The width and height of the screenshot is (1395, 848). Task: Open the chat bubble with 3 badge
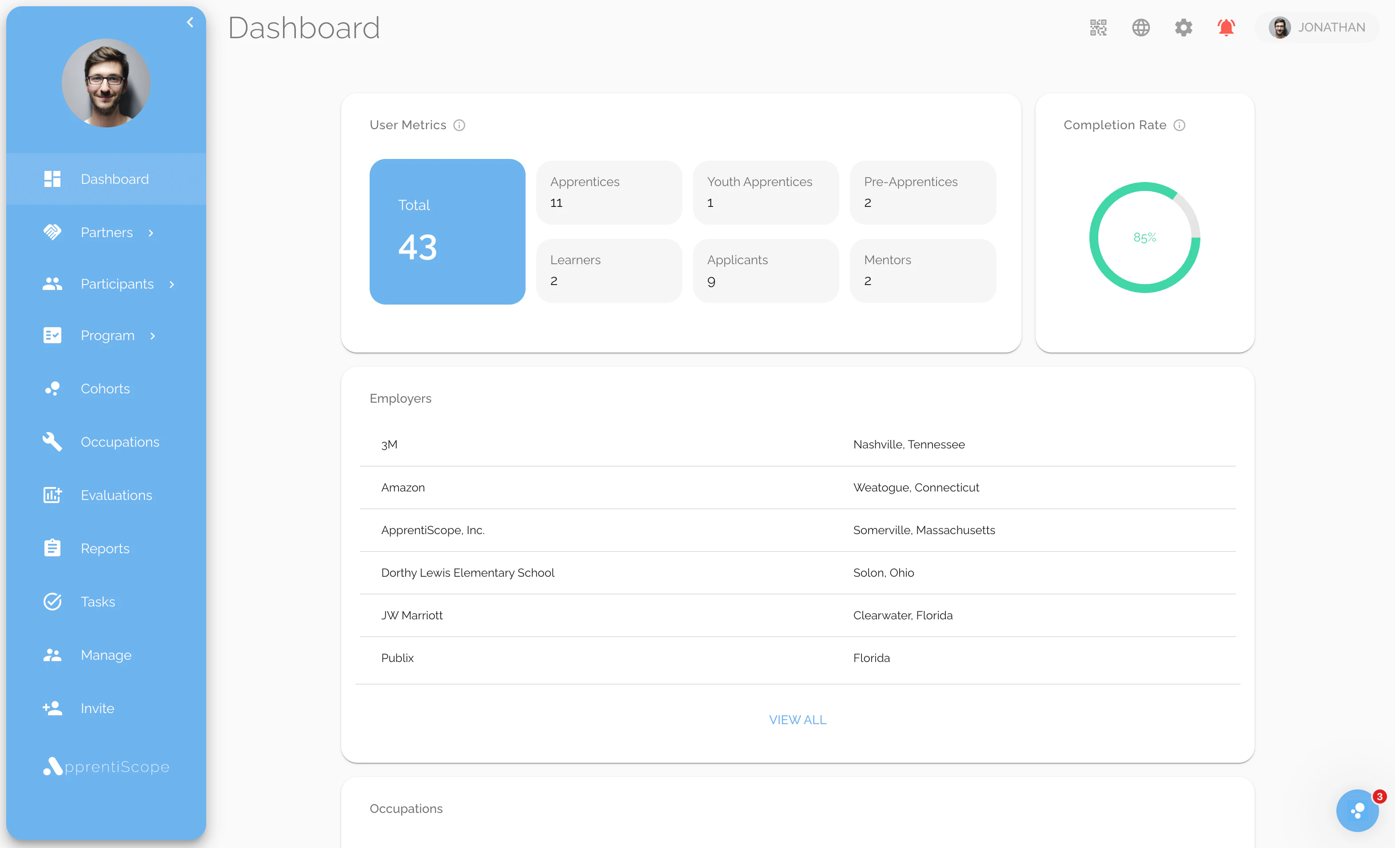pyautogui.click(x=1357, y=810)
